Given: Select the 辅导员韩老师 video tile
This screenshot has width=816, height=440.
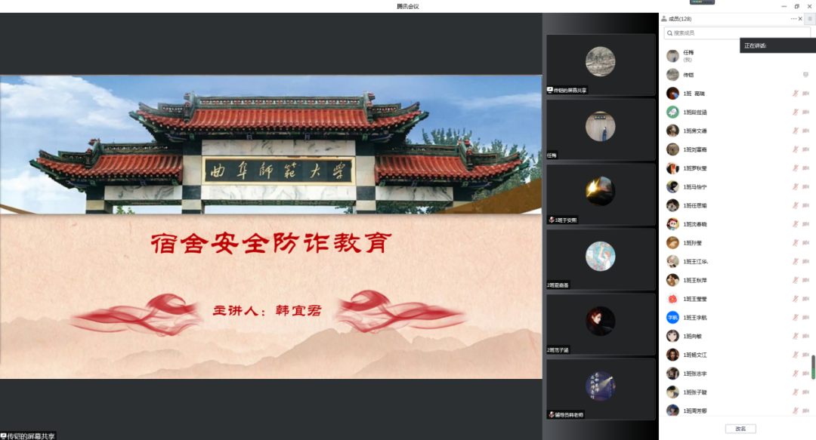Looking at the screenshot, I should tap(601, 389).
